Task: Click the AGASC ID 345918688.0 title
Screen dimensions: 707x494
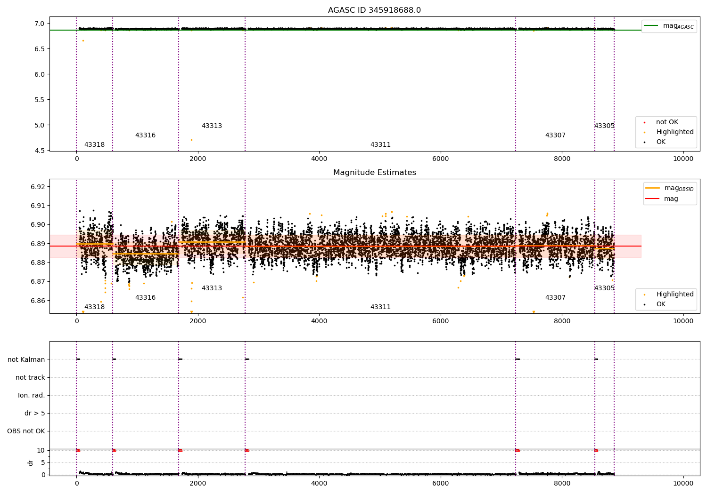Action: tap(374, 10)
